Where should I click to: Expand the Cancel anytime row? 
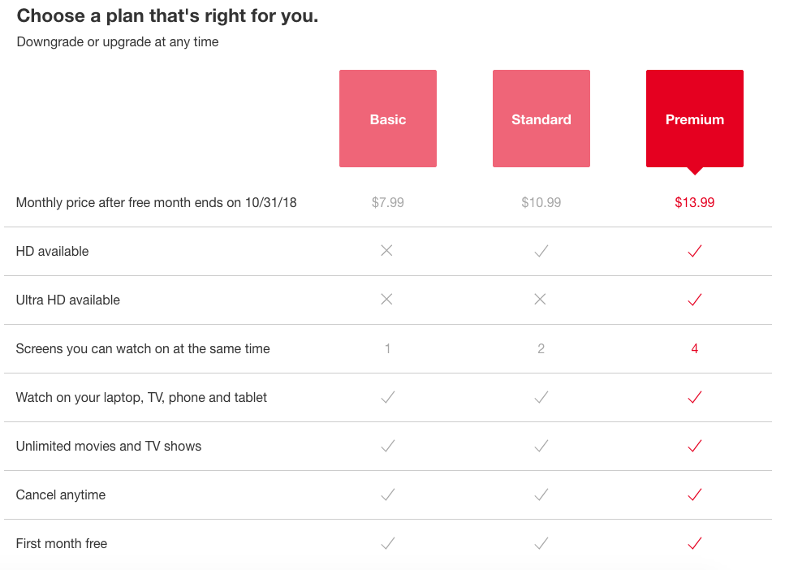[61, 494]
